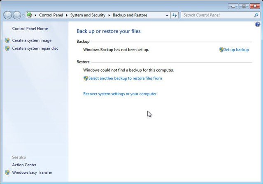This screenshot has height=184, width=263.
Task: Click inside the Search Control Panel field
Action: click(216, 15)
